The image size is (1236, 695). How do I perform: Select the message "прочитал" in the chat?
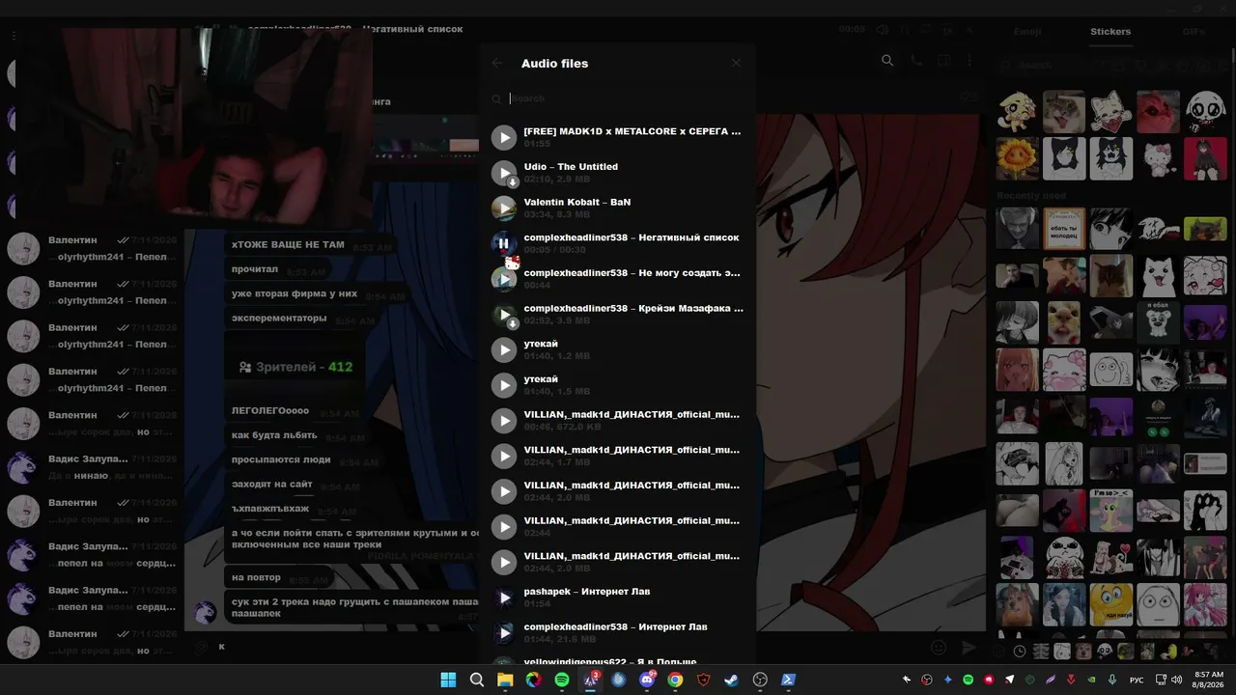[255, 269]
